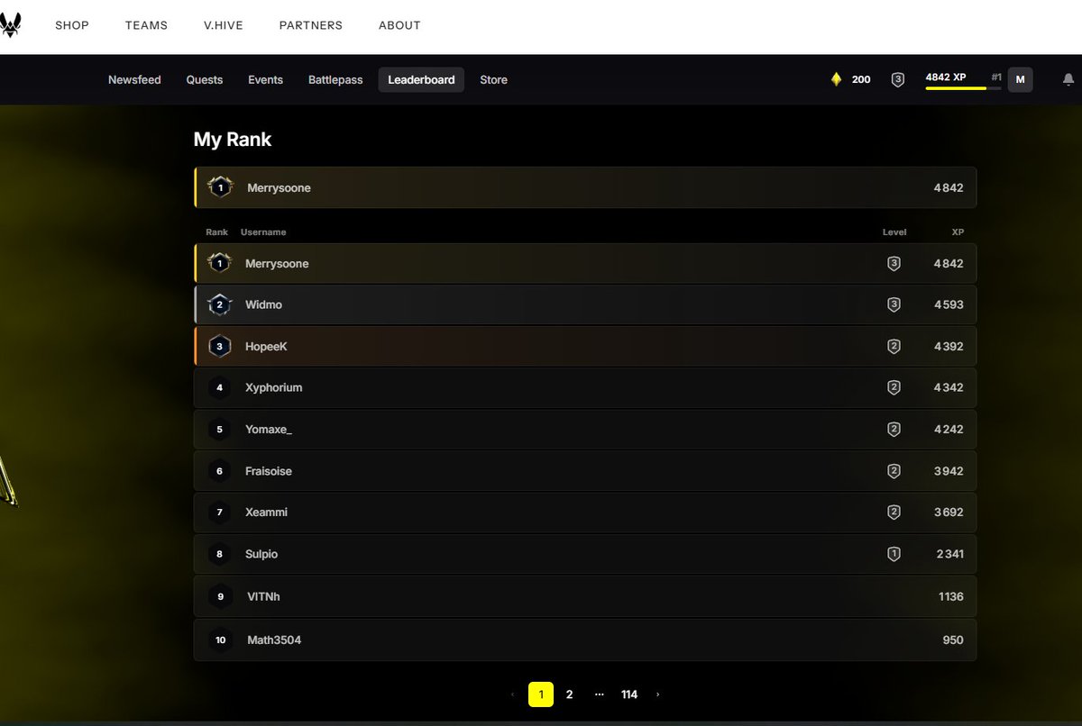The image size is (1082, 726).
Task: Open the PARTNERS menu
Action: pyautogui.click(x=311, y=25)
